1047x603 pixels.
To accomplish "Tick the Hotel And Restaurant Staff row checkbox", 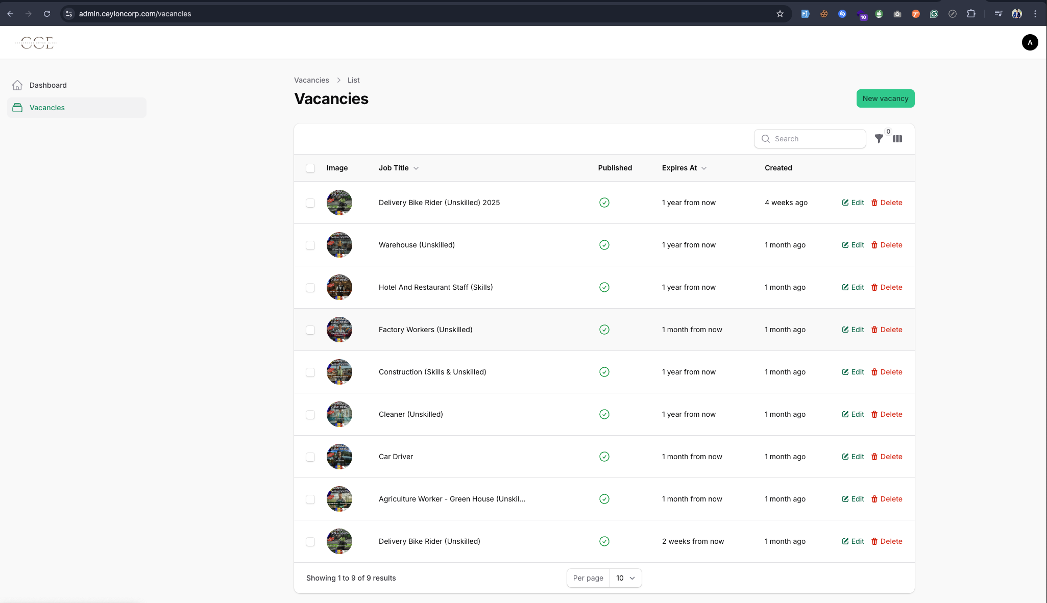I will [x=310, y=288].
